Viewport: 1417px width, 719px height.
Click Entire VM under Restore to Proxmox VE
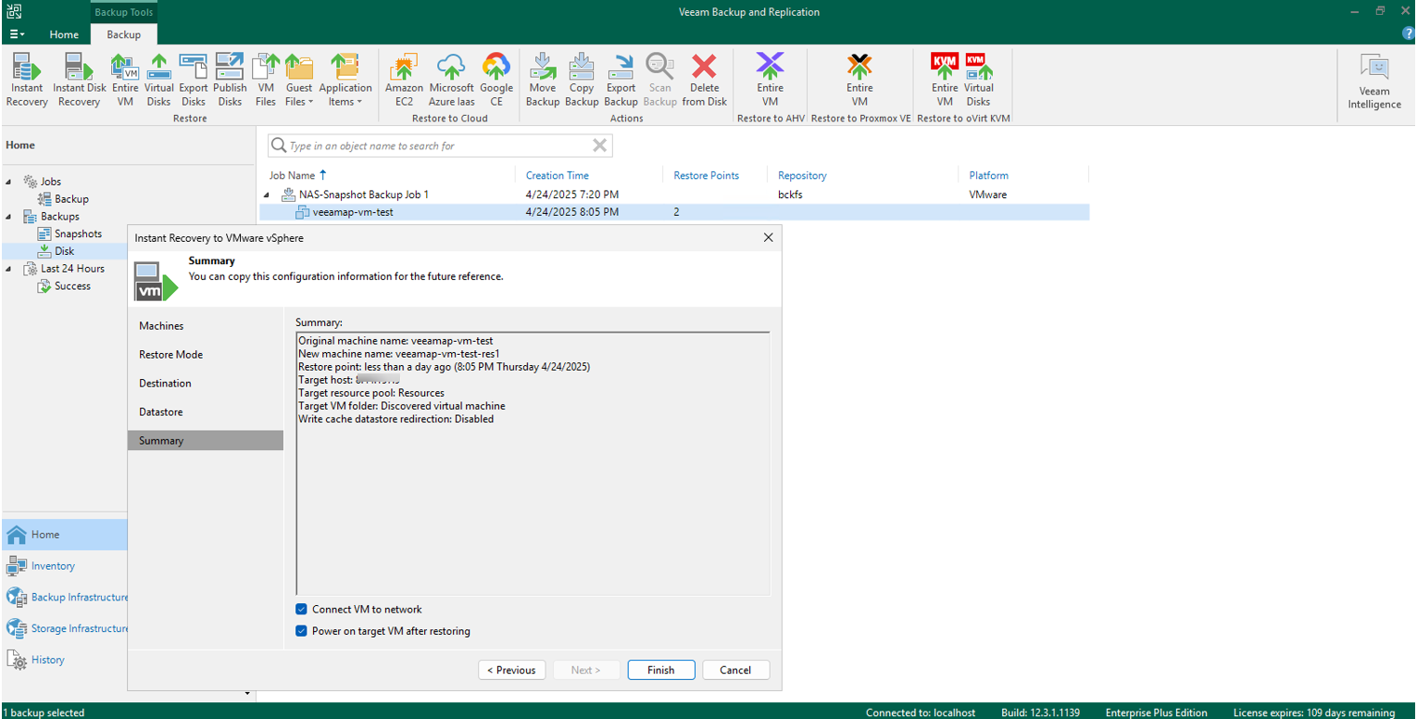859,80
